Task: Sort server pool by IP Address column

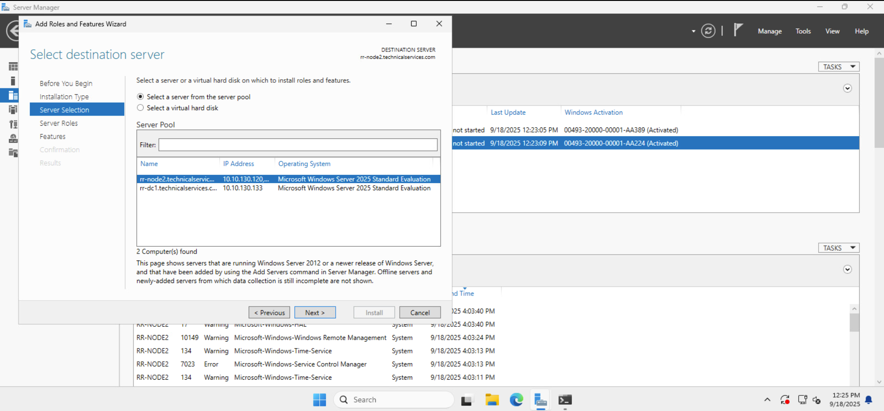Action: pyautogui.click(x=238, y=163)
